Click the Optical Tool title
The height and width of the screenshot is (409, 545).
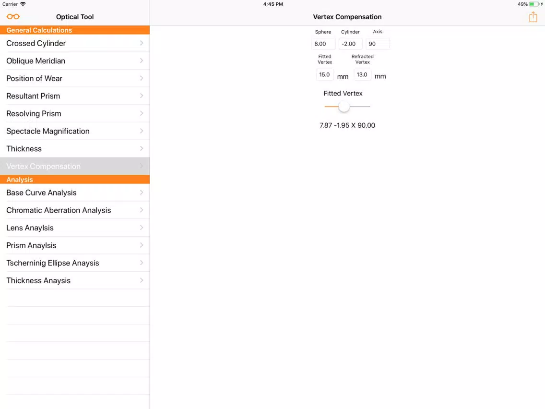coord(75,17)
